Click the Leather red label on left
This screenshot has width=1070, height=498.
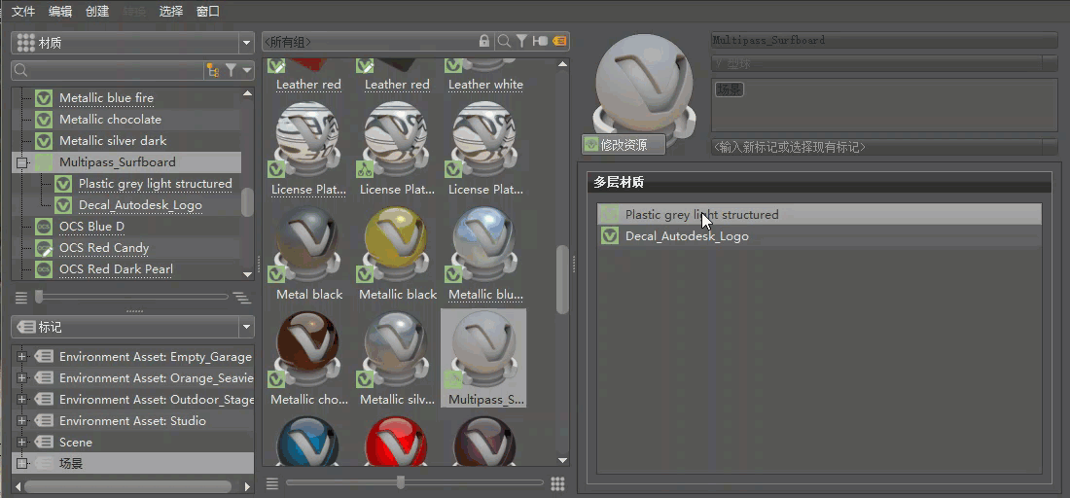[308, 85]
